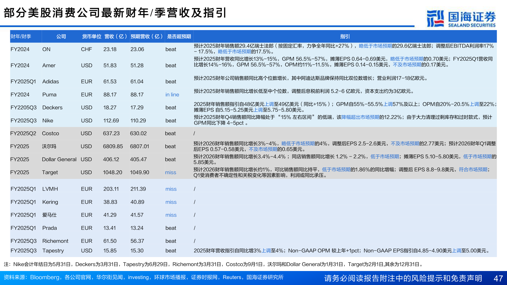Screen dimensions: 507x285
Task: Click revenue value 112.69 for Nike
Action: [x=111, y=121]
